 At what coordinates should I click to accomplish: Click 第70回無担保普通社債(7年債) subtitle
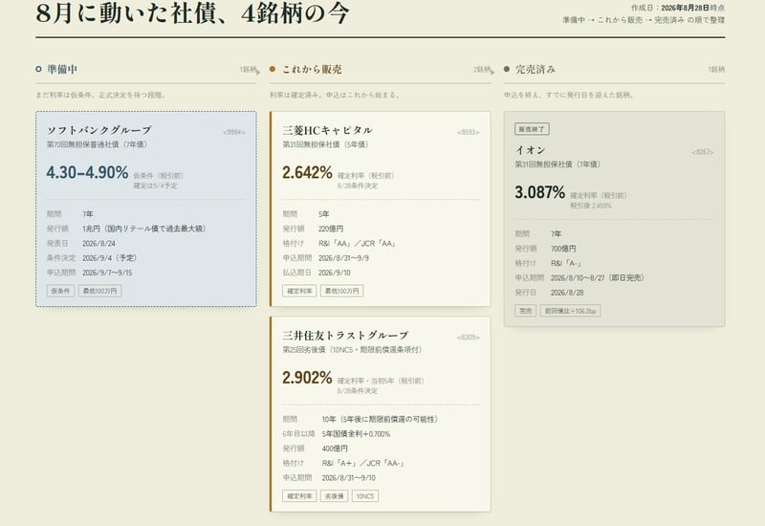(97, 144)
